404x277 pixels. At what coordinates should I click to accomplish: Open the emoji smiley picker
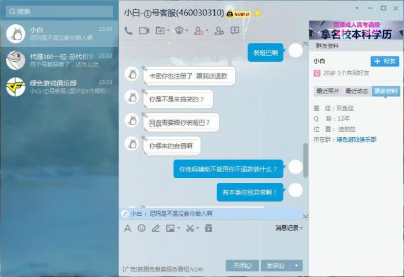(141, 228)
